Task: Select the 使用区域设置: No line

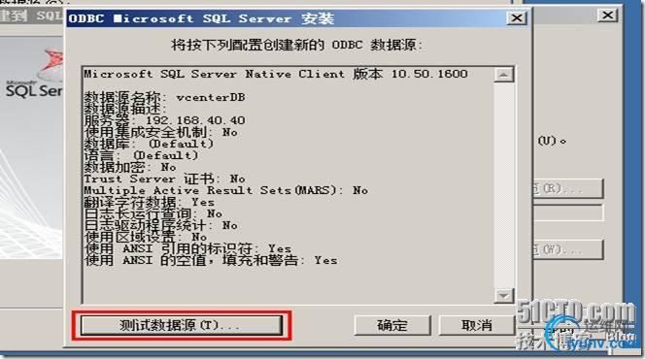Action: click(145, 237)
